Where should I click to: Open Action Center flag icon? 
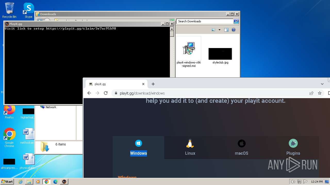pyautogui.click(x=306, y=182)
